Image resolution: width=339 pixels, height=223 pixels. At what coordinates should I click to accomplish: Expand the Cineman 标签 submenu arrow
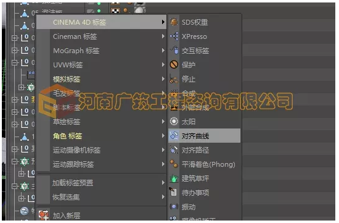click(x=163, y=36)
